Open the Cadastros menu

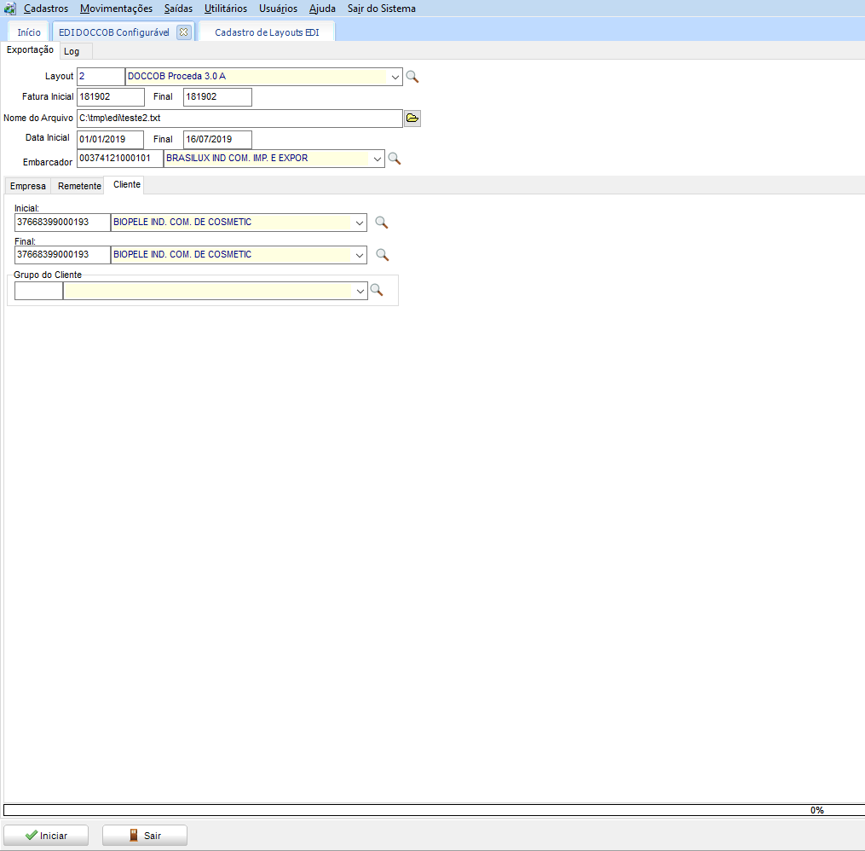(x=46, y=9)
